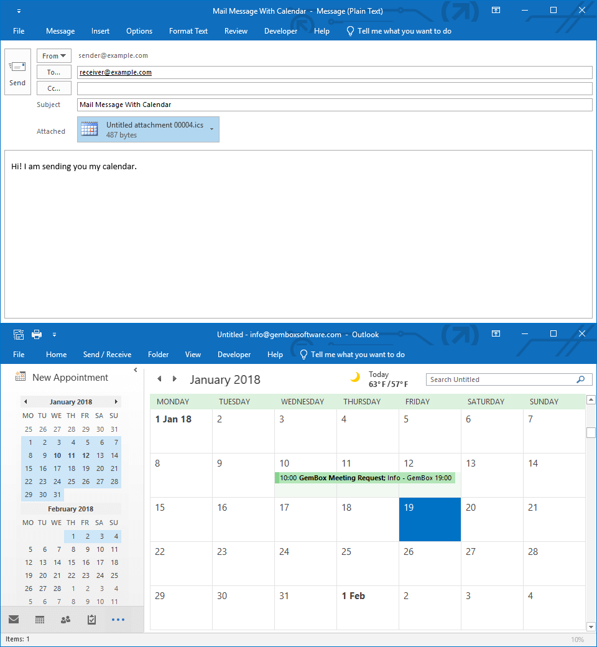The height and width of the screenshot is (647, 597).
Task: Open the GemBox Meeting Request event
Action: [x=364, y=478]
